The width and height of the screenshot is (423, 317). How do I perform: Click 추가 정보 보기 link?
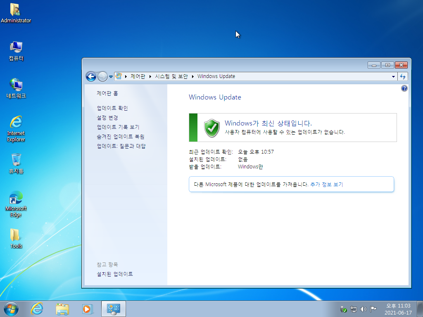[327, 185]
